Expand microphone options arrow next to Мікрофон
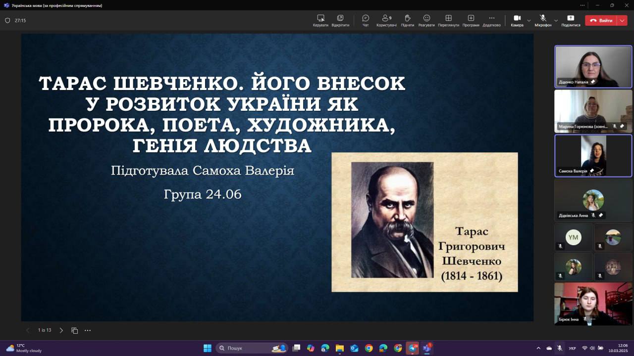This screenshot has width=634, height=356. coord(556,21)
